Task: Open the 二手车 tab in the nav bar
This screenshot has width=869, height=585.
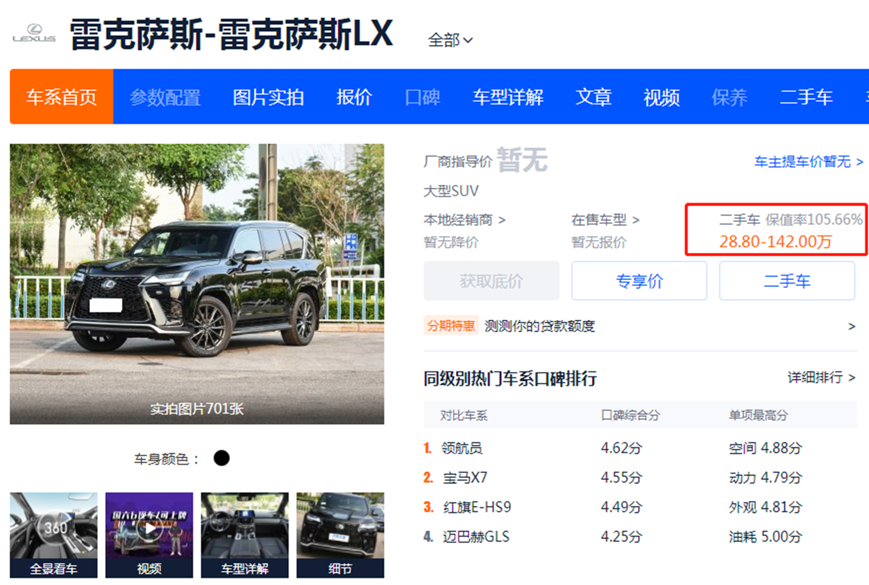Action: 806,97
